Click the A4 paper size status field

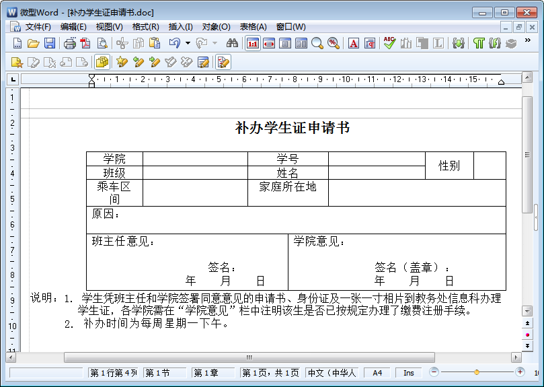point(377,373)
